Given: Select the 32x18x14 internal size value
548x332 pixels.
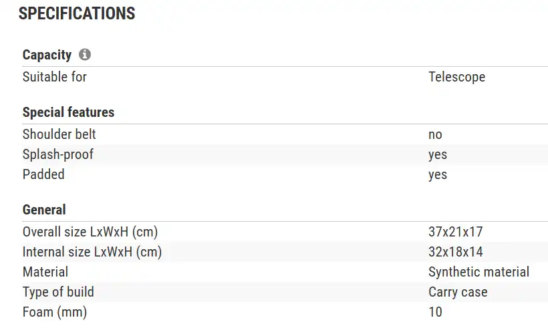Looking at the screenshot, I should click(x=455, y=252).
